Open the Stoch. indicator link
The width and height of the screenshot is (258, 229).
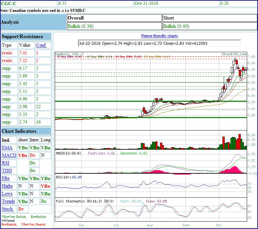pos(8,209)
